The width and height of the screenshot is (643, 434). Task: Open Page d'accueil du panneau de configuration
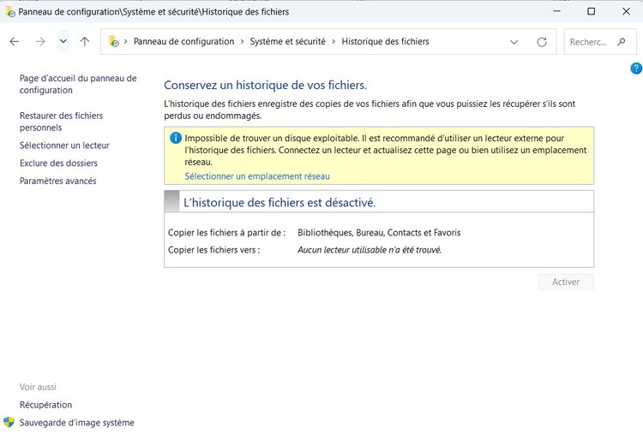point(78,84)
